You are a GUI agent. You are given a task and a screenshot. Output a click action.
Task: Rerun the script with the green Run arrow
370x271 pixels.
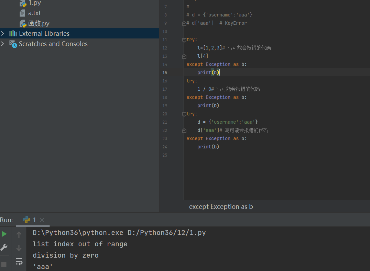click(x=4, y=234)
